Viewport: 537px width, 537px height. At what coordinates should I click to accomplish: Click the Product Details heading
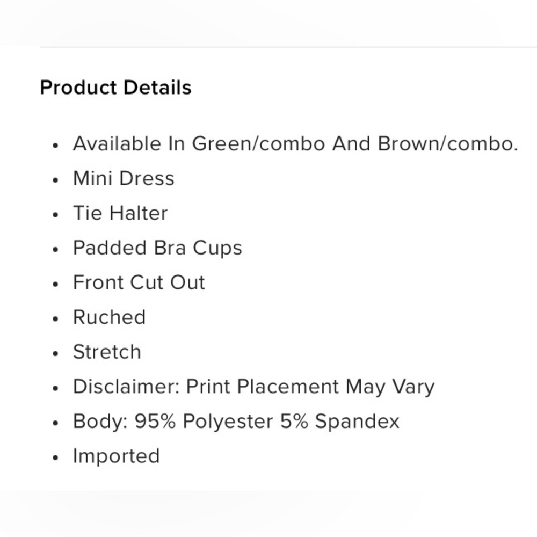click(115, 88)
